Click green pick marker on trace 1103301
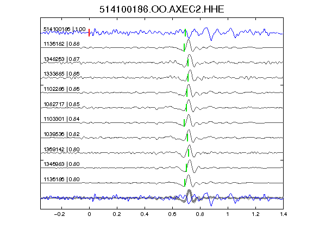 (184, 123)
